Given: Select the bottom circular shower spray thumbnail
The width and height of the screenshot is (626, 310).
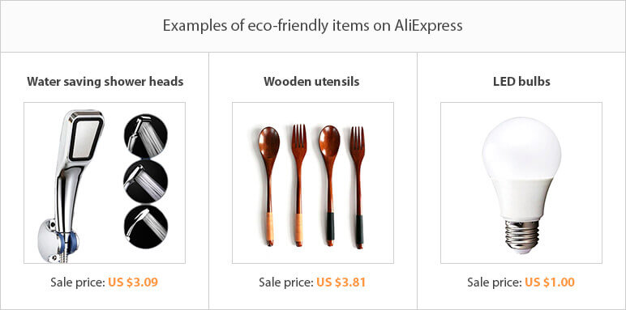Looking at the screenshot, I should coord(146,227).
